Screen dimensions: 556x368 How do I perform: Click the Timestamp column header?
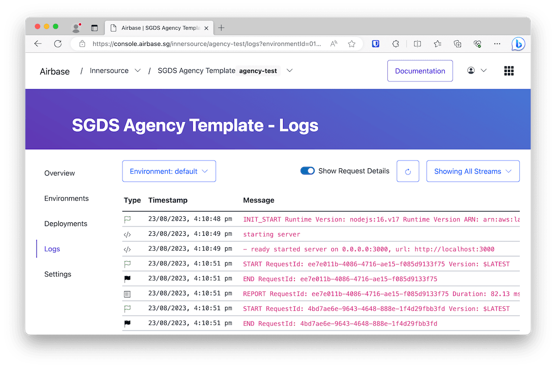[168, 200]
